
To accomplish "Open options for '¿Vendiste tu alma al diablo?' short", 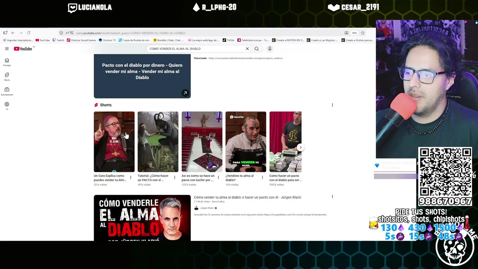I will pos(262,177).
